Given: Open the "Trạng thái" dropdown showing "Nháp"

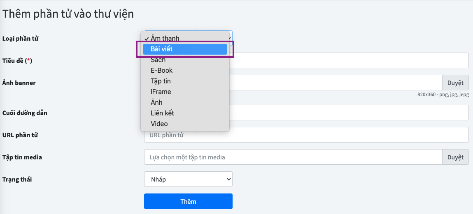Looking at the screenshot, I should pyautogui.click(x=188, y=179).
